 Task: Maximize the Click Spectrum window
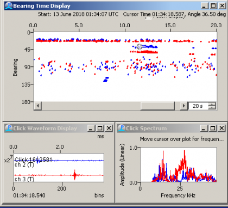[213, 128]
